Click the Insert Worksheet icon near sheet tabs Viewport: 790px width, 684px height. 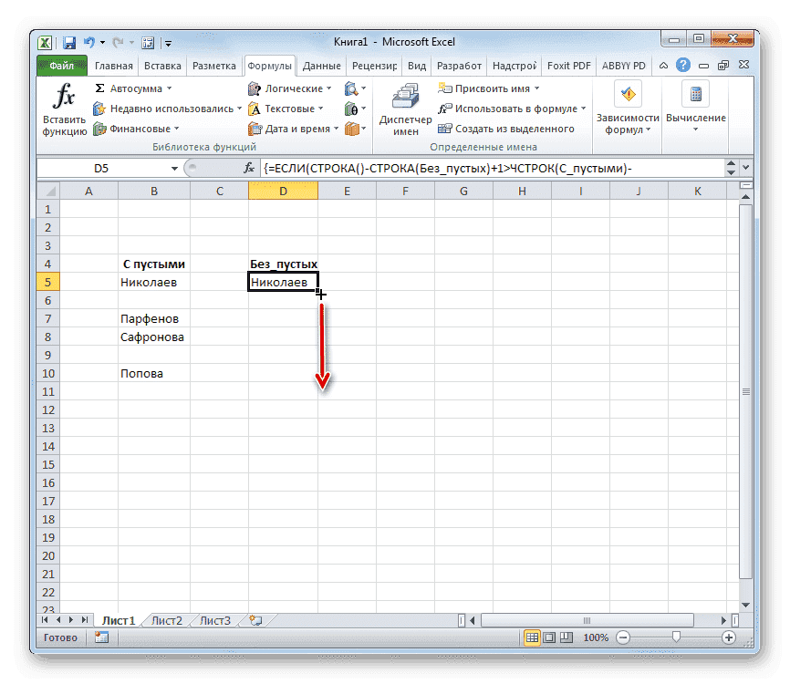[255, 619]
